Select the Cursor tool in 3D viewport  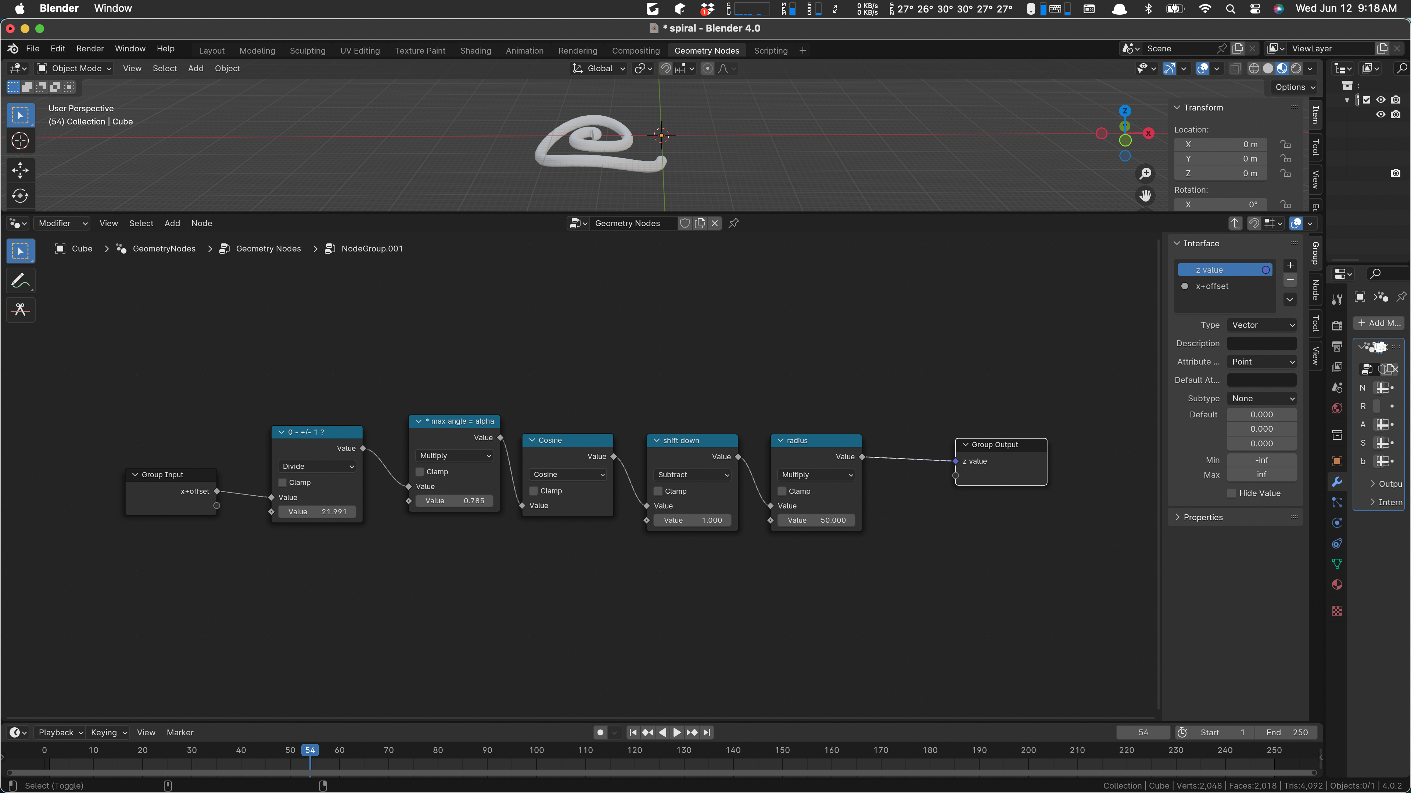pos(20,141)
